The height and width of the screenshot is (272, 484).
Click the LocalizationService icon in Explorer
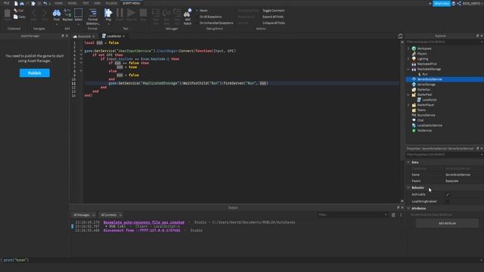click(x=414, y=125)
